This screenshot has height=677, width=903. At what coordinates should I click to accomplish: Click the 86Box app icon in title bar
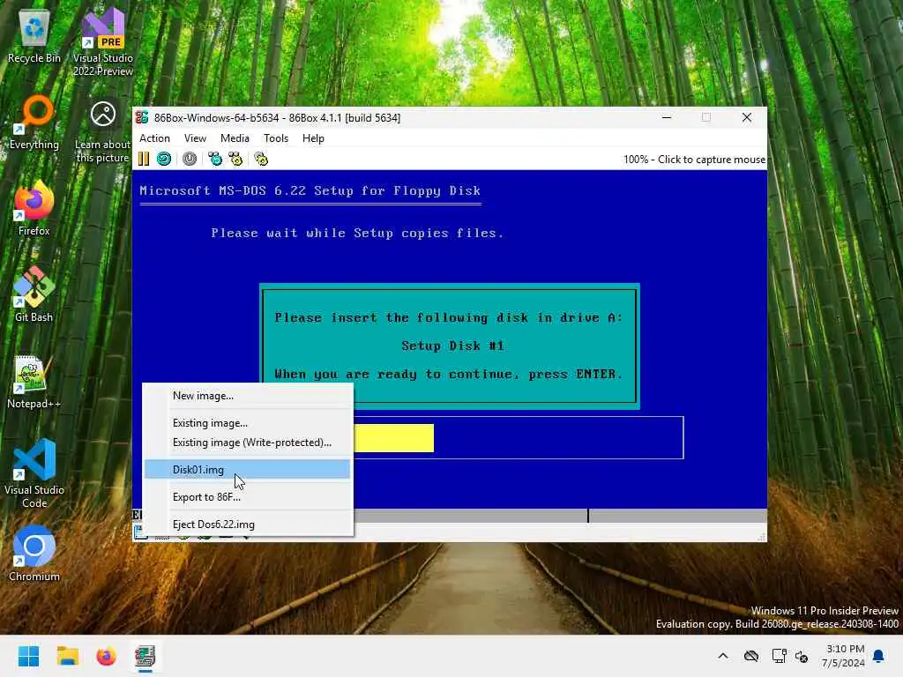tap(142, 117)
